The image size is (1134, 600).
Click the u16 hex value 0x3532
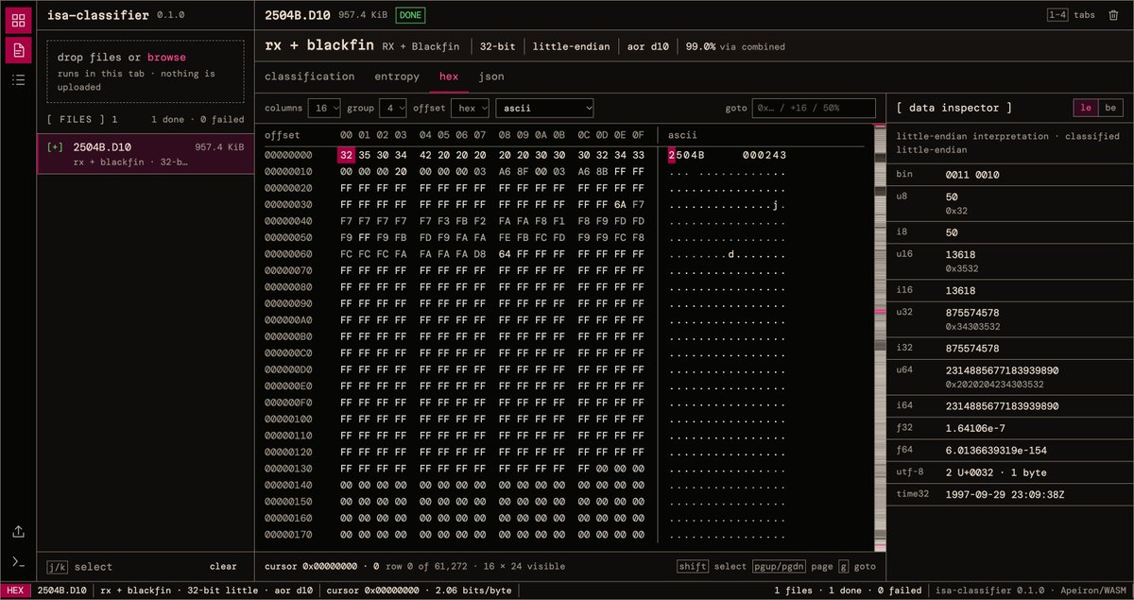pos(962,267)
